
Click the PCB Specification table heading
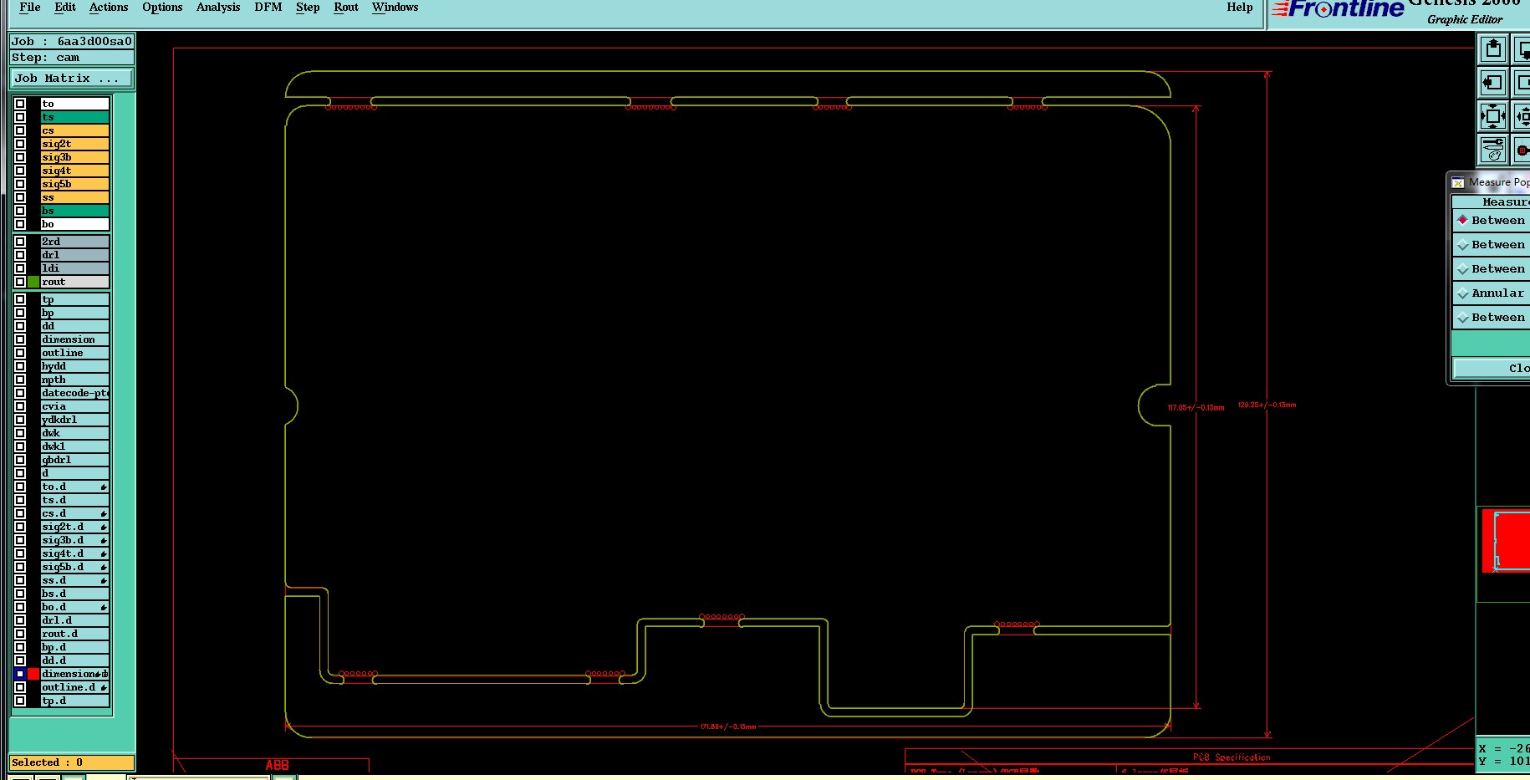[x=1232, y=757]
